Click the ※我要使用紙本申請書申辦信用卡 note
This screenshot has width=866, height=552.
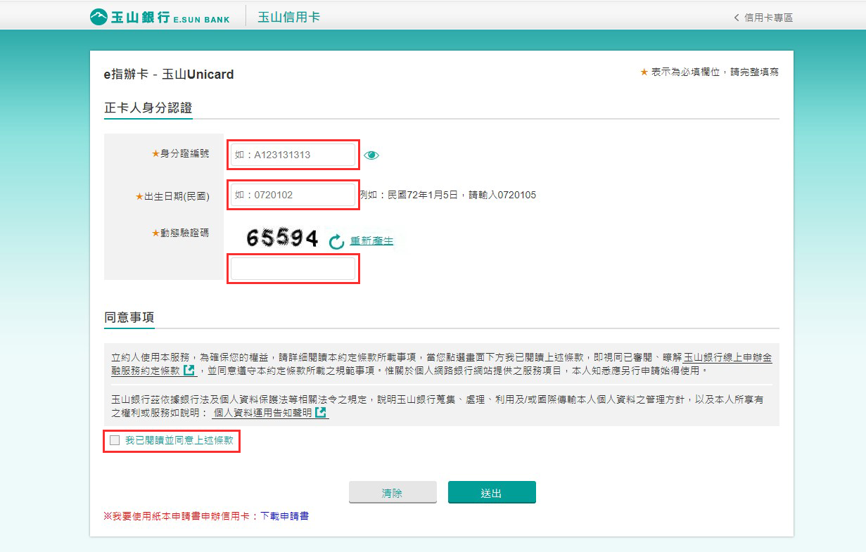coord(179,516)
